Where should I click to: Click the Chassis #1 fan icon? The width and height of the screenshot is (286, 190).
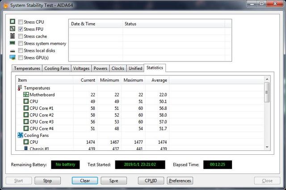26,148
